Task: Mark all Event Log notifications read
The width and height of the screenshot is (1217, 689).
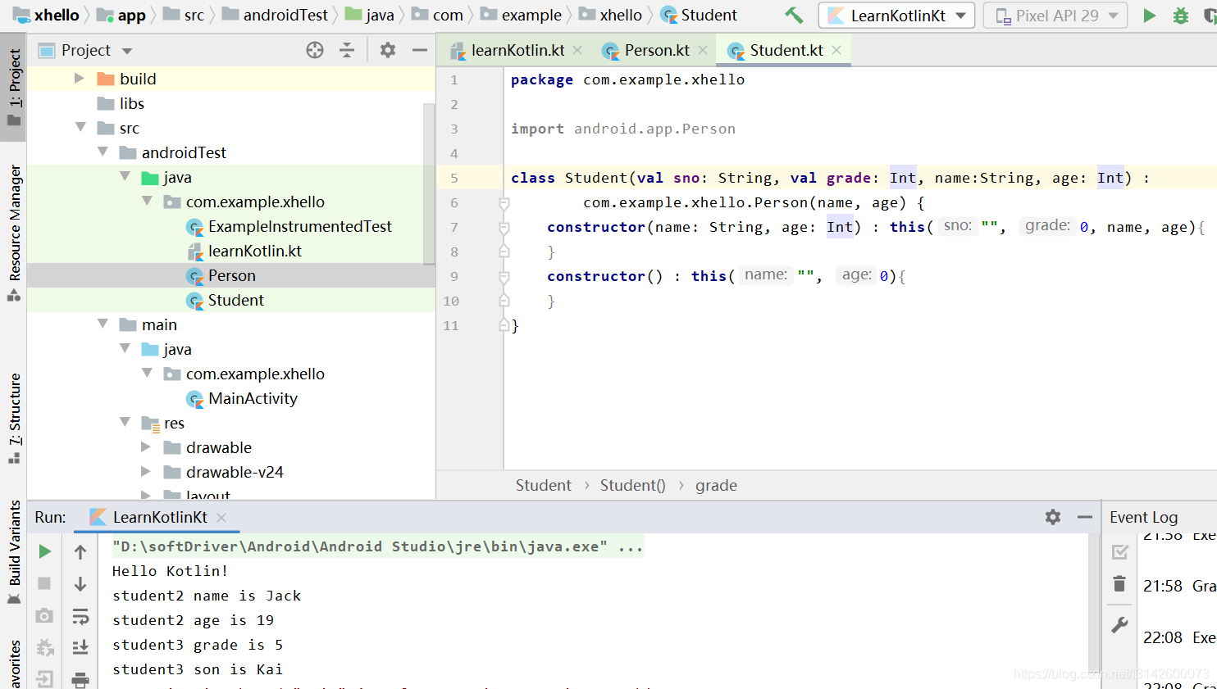Action: [1120, 551]
